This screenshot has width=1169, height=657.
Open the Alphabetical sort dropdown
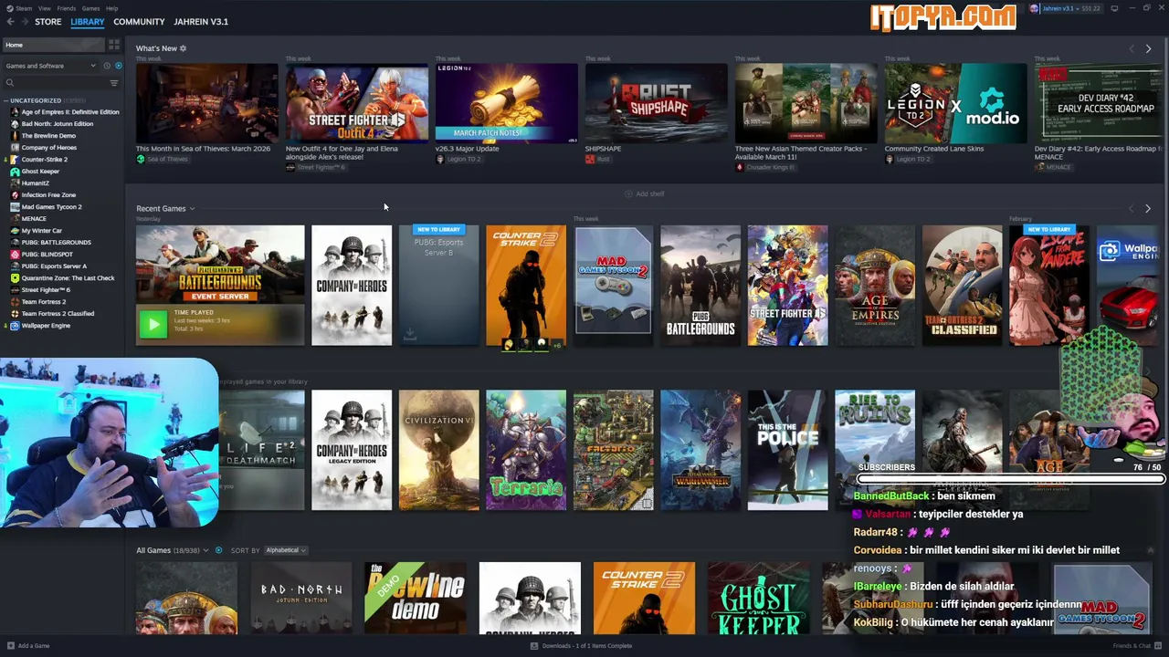(x=286, y=550)
